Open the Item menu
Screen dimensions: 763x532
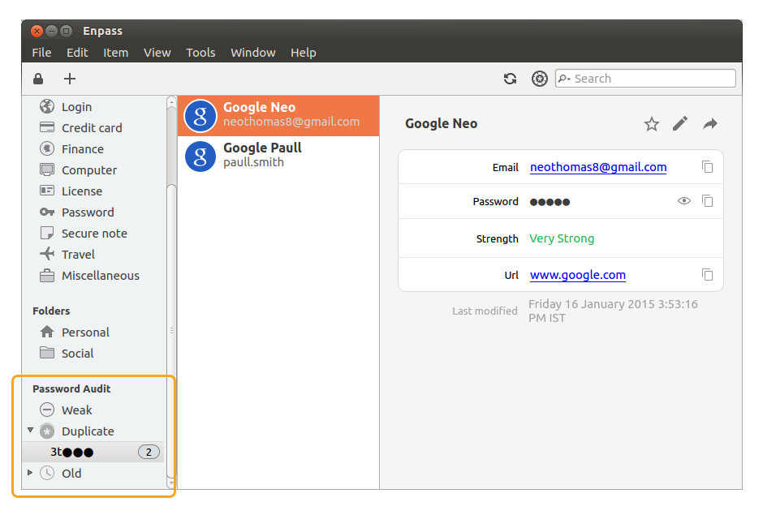(x=115, y=53)
